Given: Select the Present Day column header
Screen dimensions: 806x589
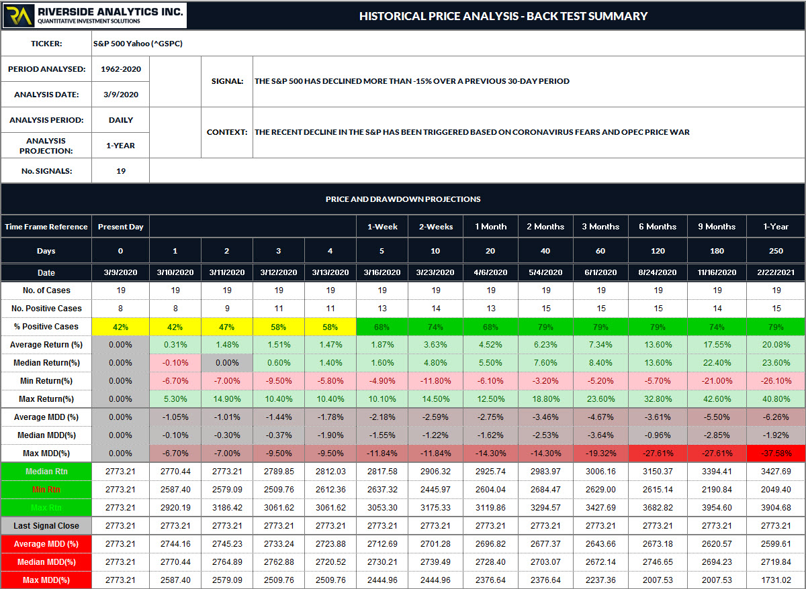Looking at the screenshot, I should (121, 227).
